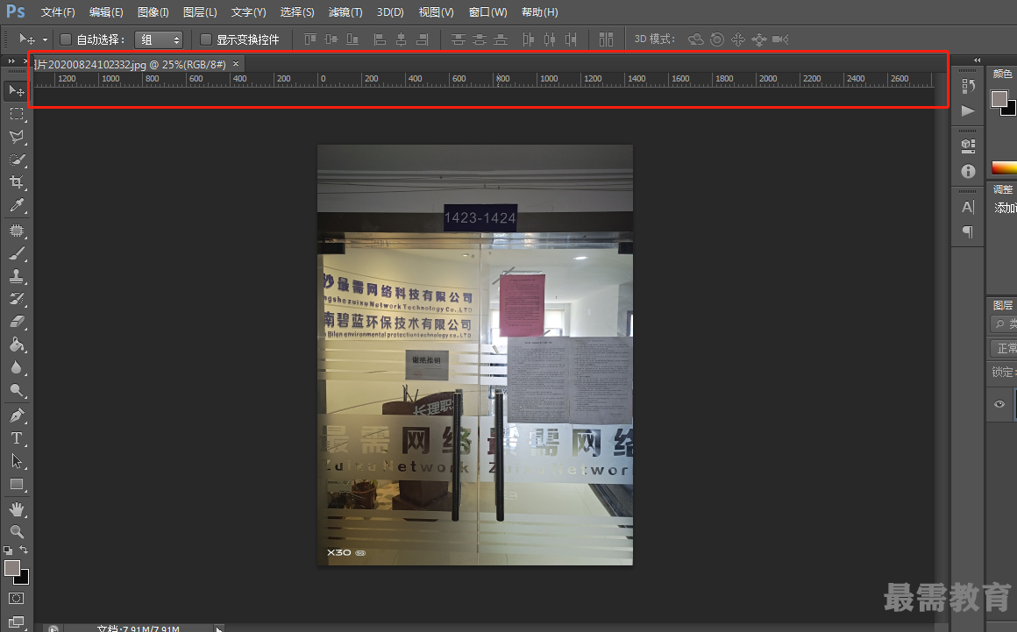Select the Eraser tool
1017x632 pixels.
point(16,322)
